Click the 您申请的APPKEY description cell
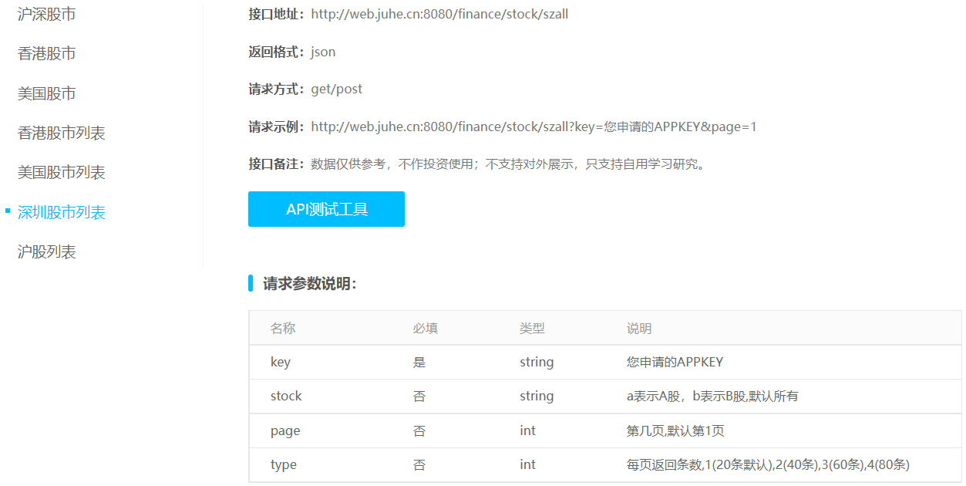This screenshot has height=486, width=966. [x=675, y=362]
